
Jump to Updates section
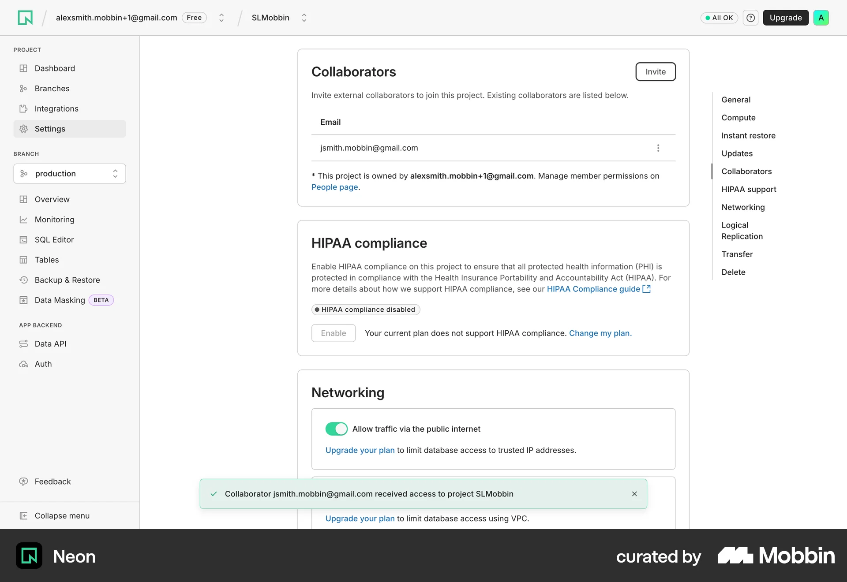coord(737,153)
